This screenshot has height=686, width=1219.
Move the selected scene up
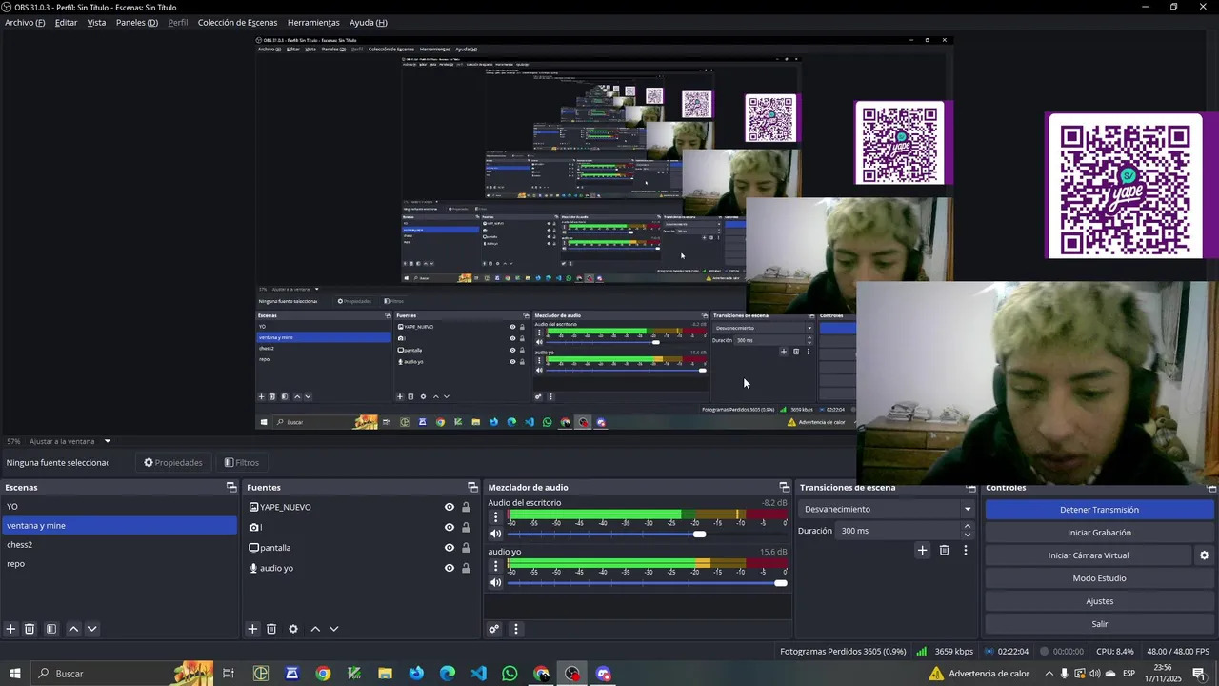point(73,629)
